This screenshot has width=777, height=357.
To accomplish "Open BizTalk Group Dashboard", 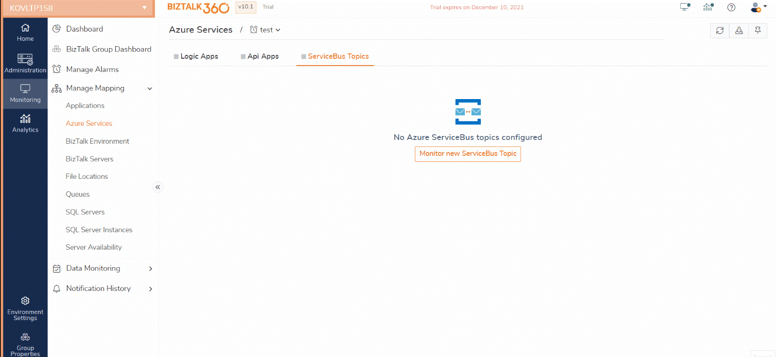I will point(109,49).
